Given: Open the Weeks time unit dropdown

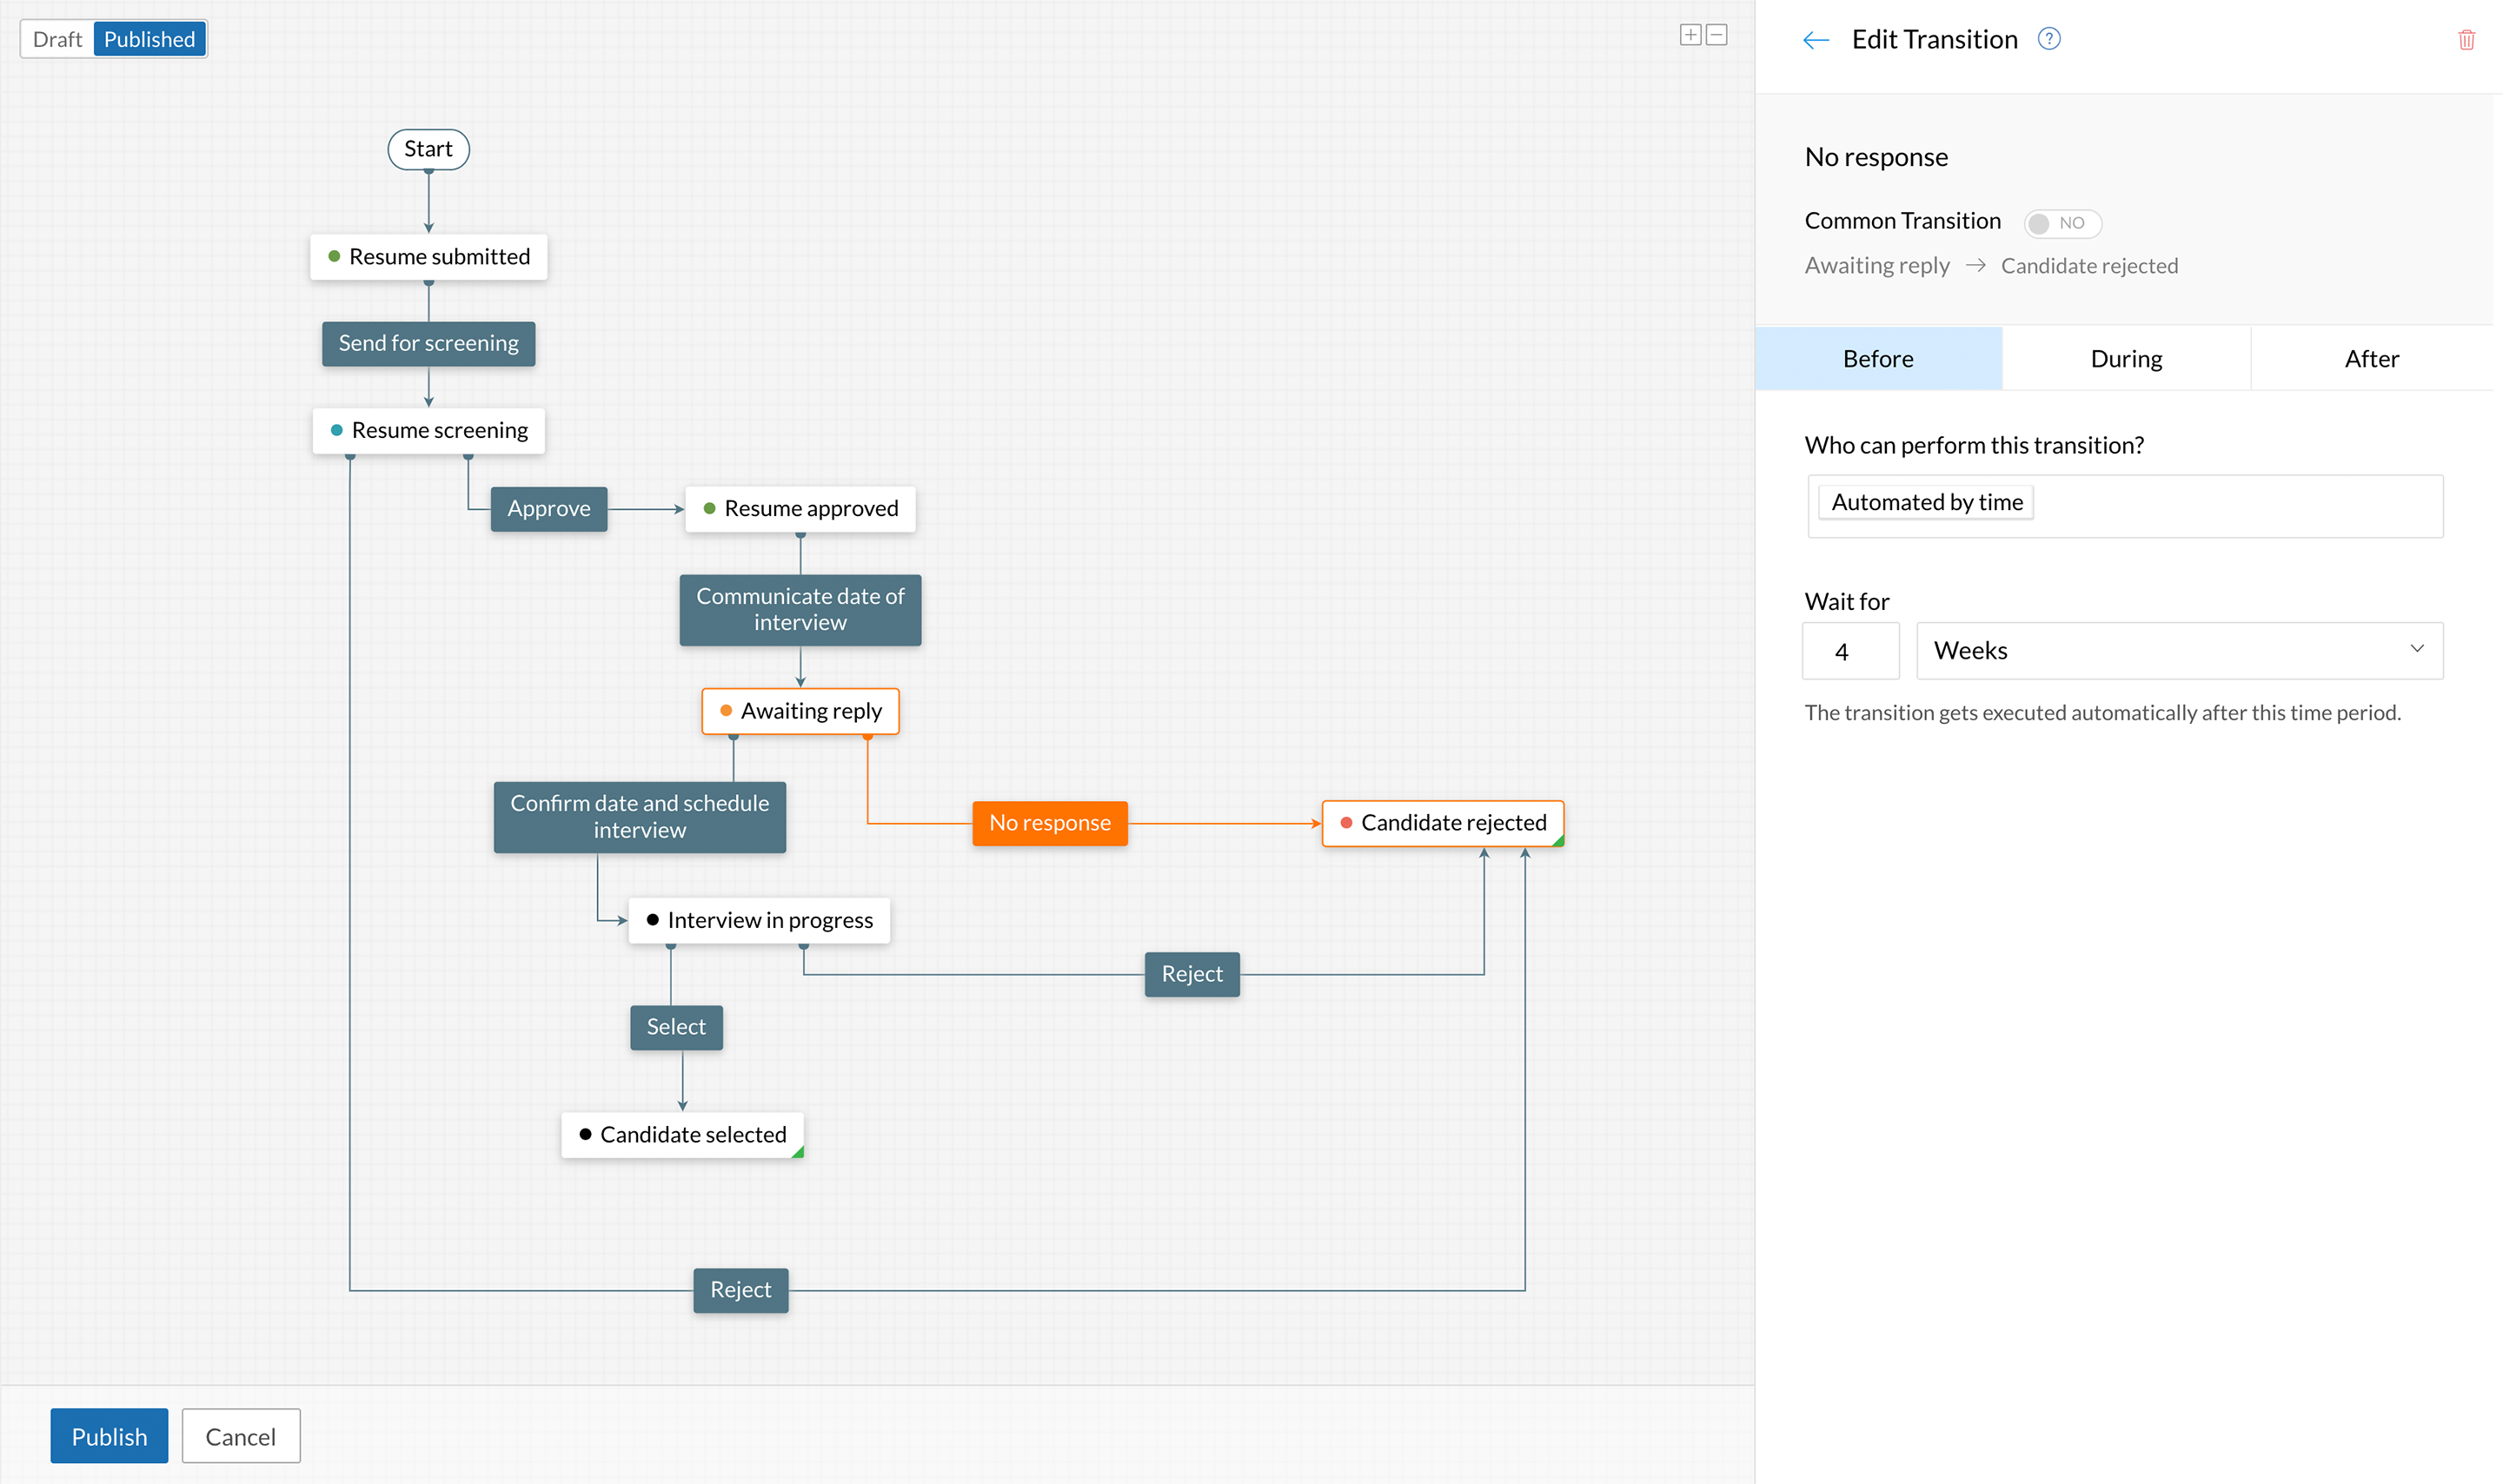Looking at the screenshot, I should point(2178,651).
